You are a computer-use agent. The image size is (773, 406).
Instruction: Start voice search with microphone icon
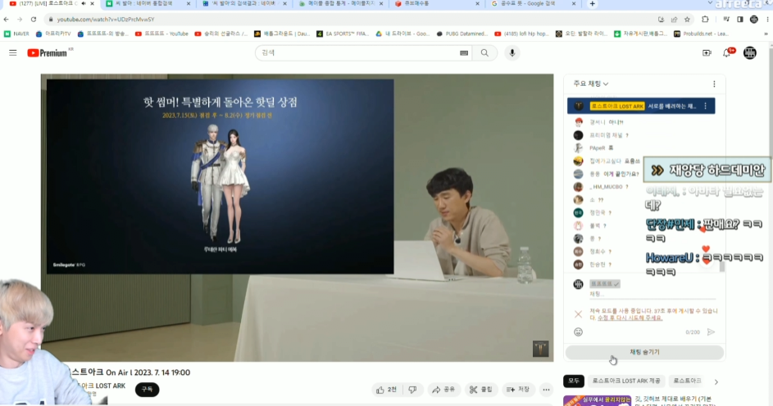point(512,52)
